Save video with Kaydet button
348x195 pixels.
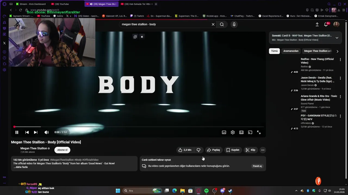click(x=233, y=150)
